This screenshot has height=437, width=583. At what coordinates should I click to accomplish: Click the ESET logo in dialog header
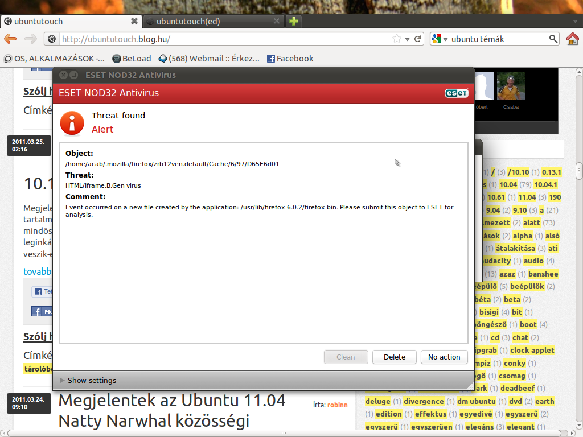[456, 93]
